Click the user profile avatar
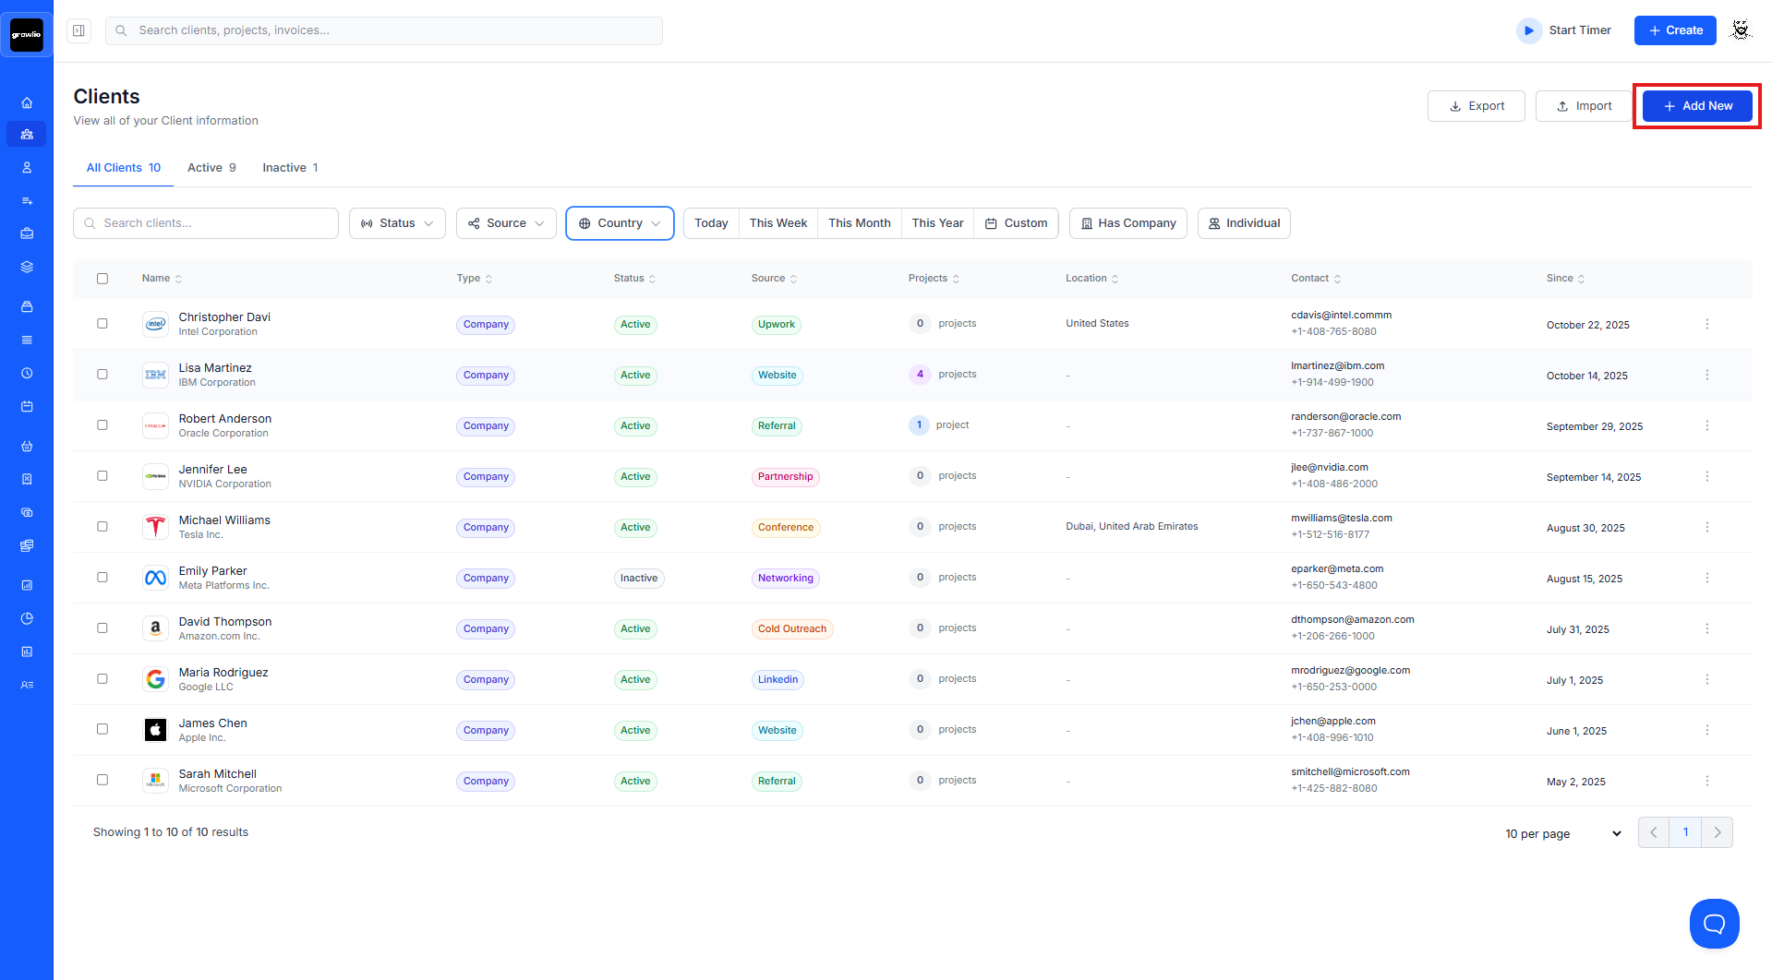 pyautogui.click(x=1741, y=30)
